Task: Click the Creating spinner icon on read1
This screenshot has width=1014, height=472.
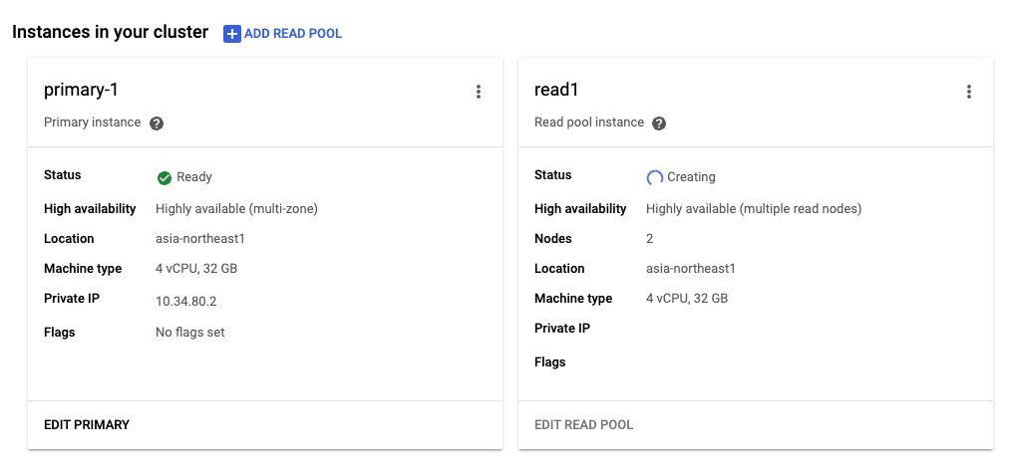Action: click(654, 177)
